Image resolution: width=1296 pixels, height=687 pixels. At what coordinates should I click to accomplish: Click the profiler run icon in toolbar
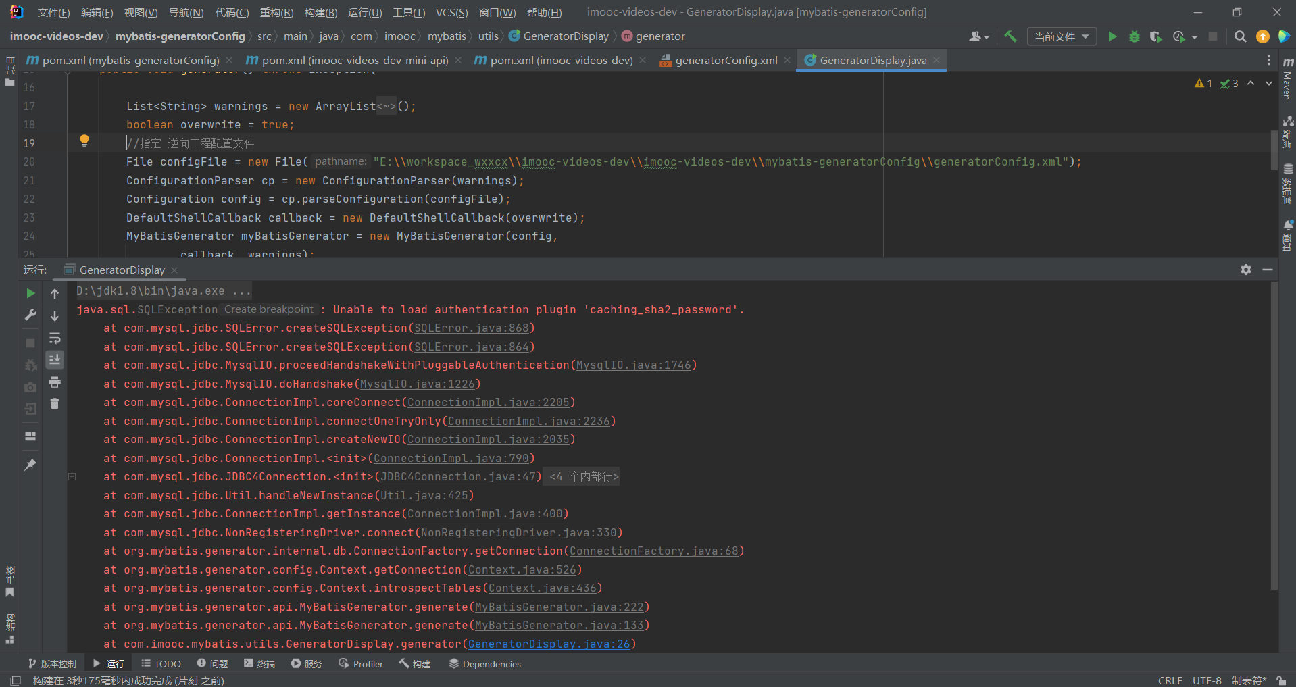coord(1179,36)
